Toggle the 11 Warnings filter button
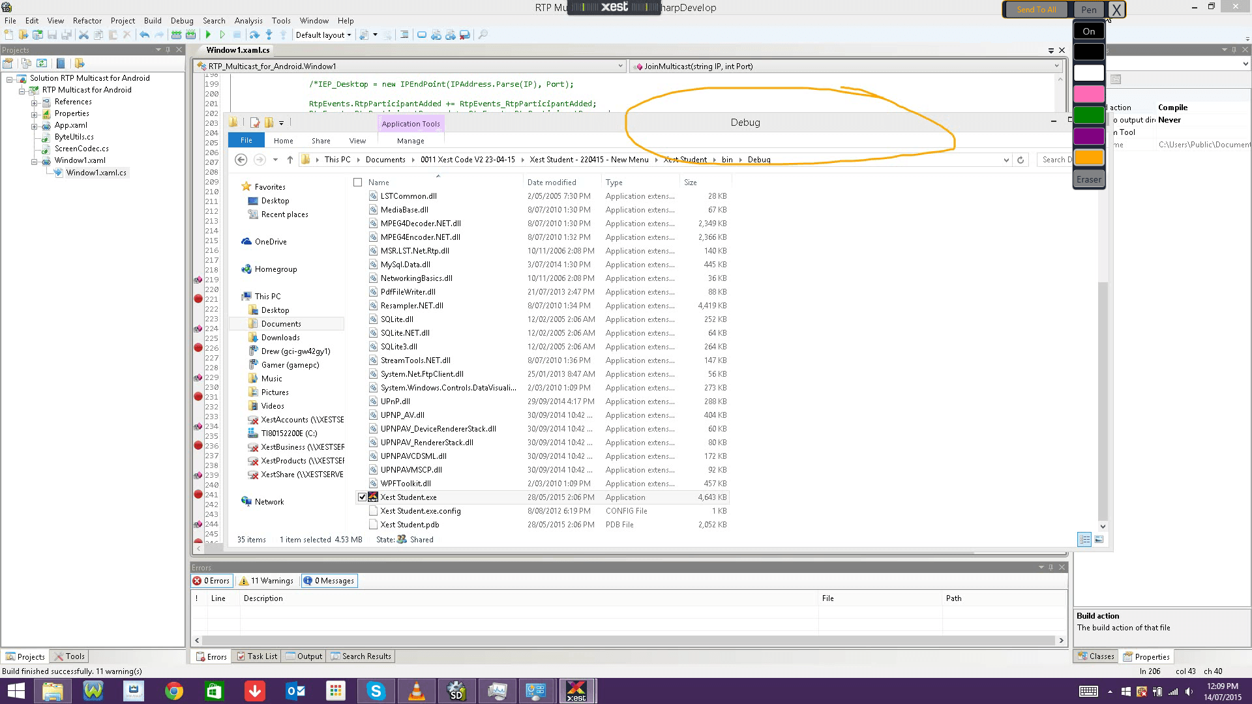 266,581
